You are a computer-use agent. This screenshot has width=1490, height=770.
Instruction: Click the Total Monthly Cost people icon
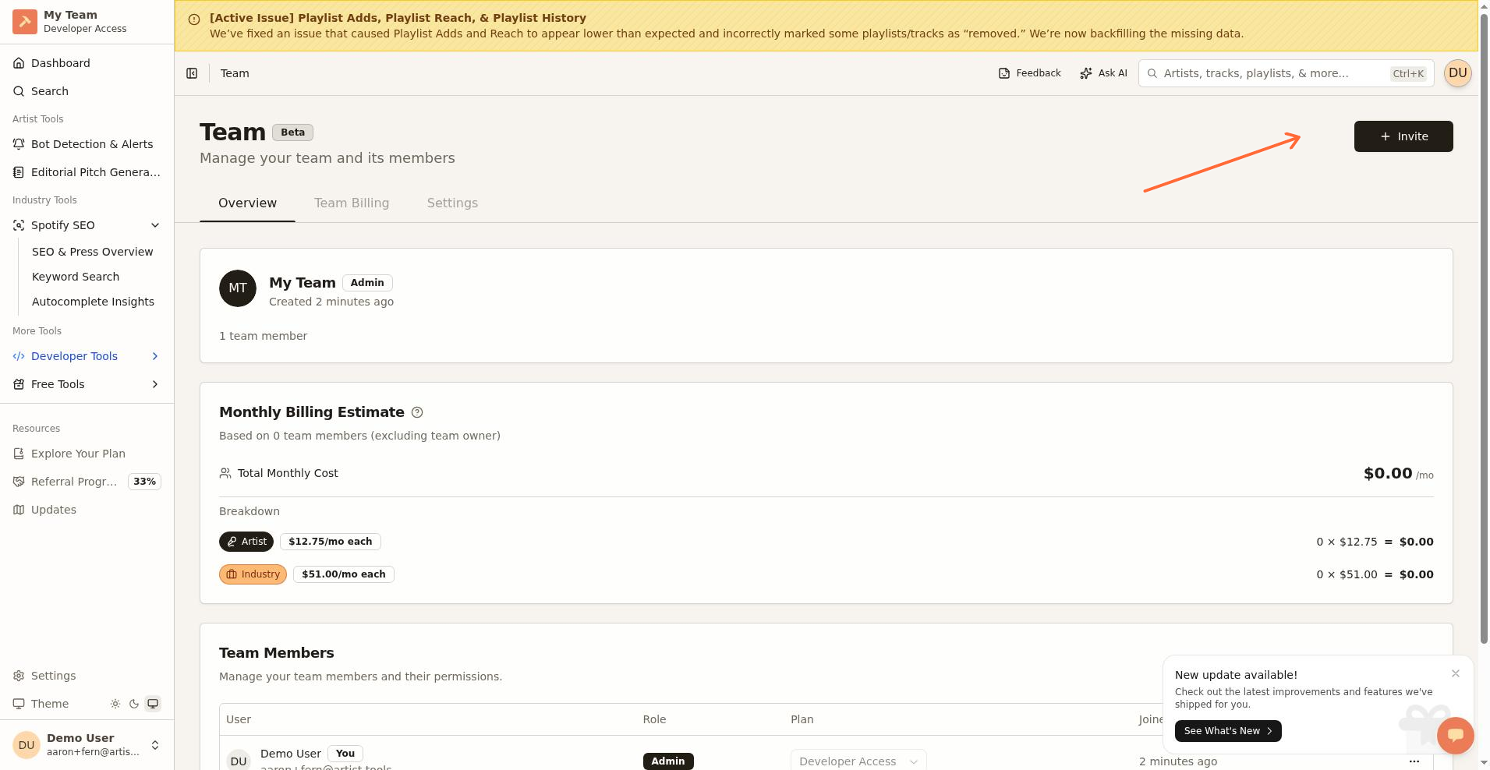pyautogui.click(x=225, y=473)
